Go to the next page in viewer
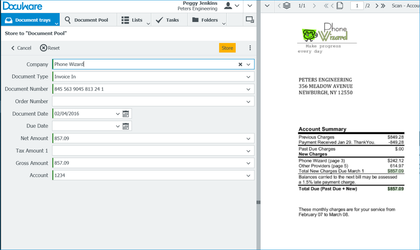The image size is (420, 250). 377,6
